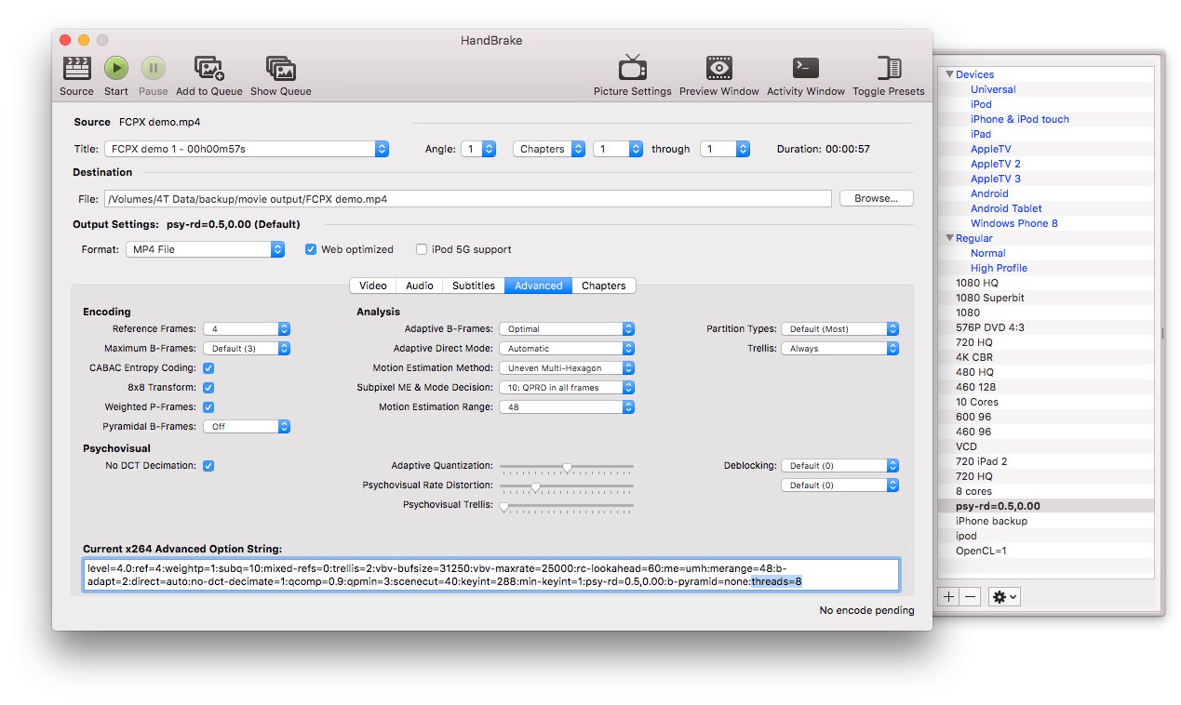The width and height of the screenshot is (1181, 705).
Task: Open Motion Estimation Method dropdown
Action: pyautogui.click(x=567, y=368)
